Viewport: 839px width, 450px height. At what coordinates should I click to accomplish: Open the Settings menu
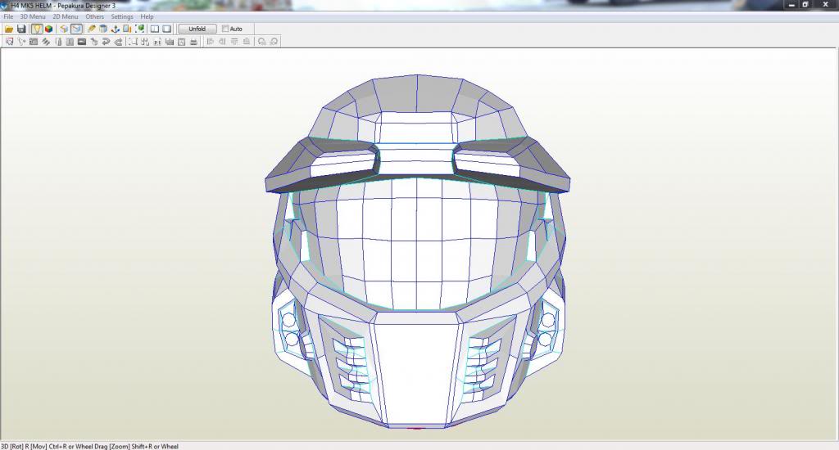tap(122, 16)
